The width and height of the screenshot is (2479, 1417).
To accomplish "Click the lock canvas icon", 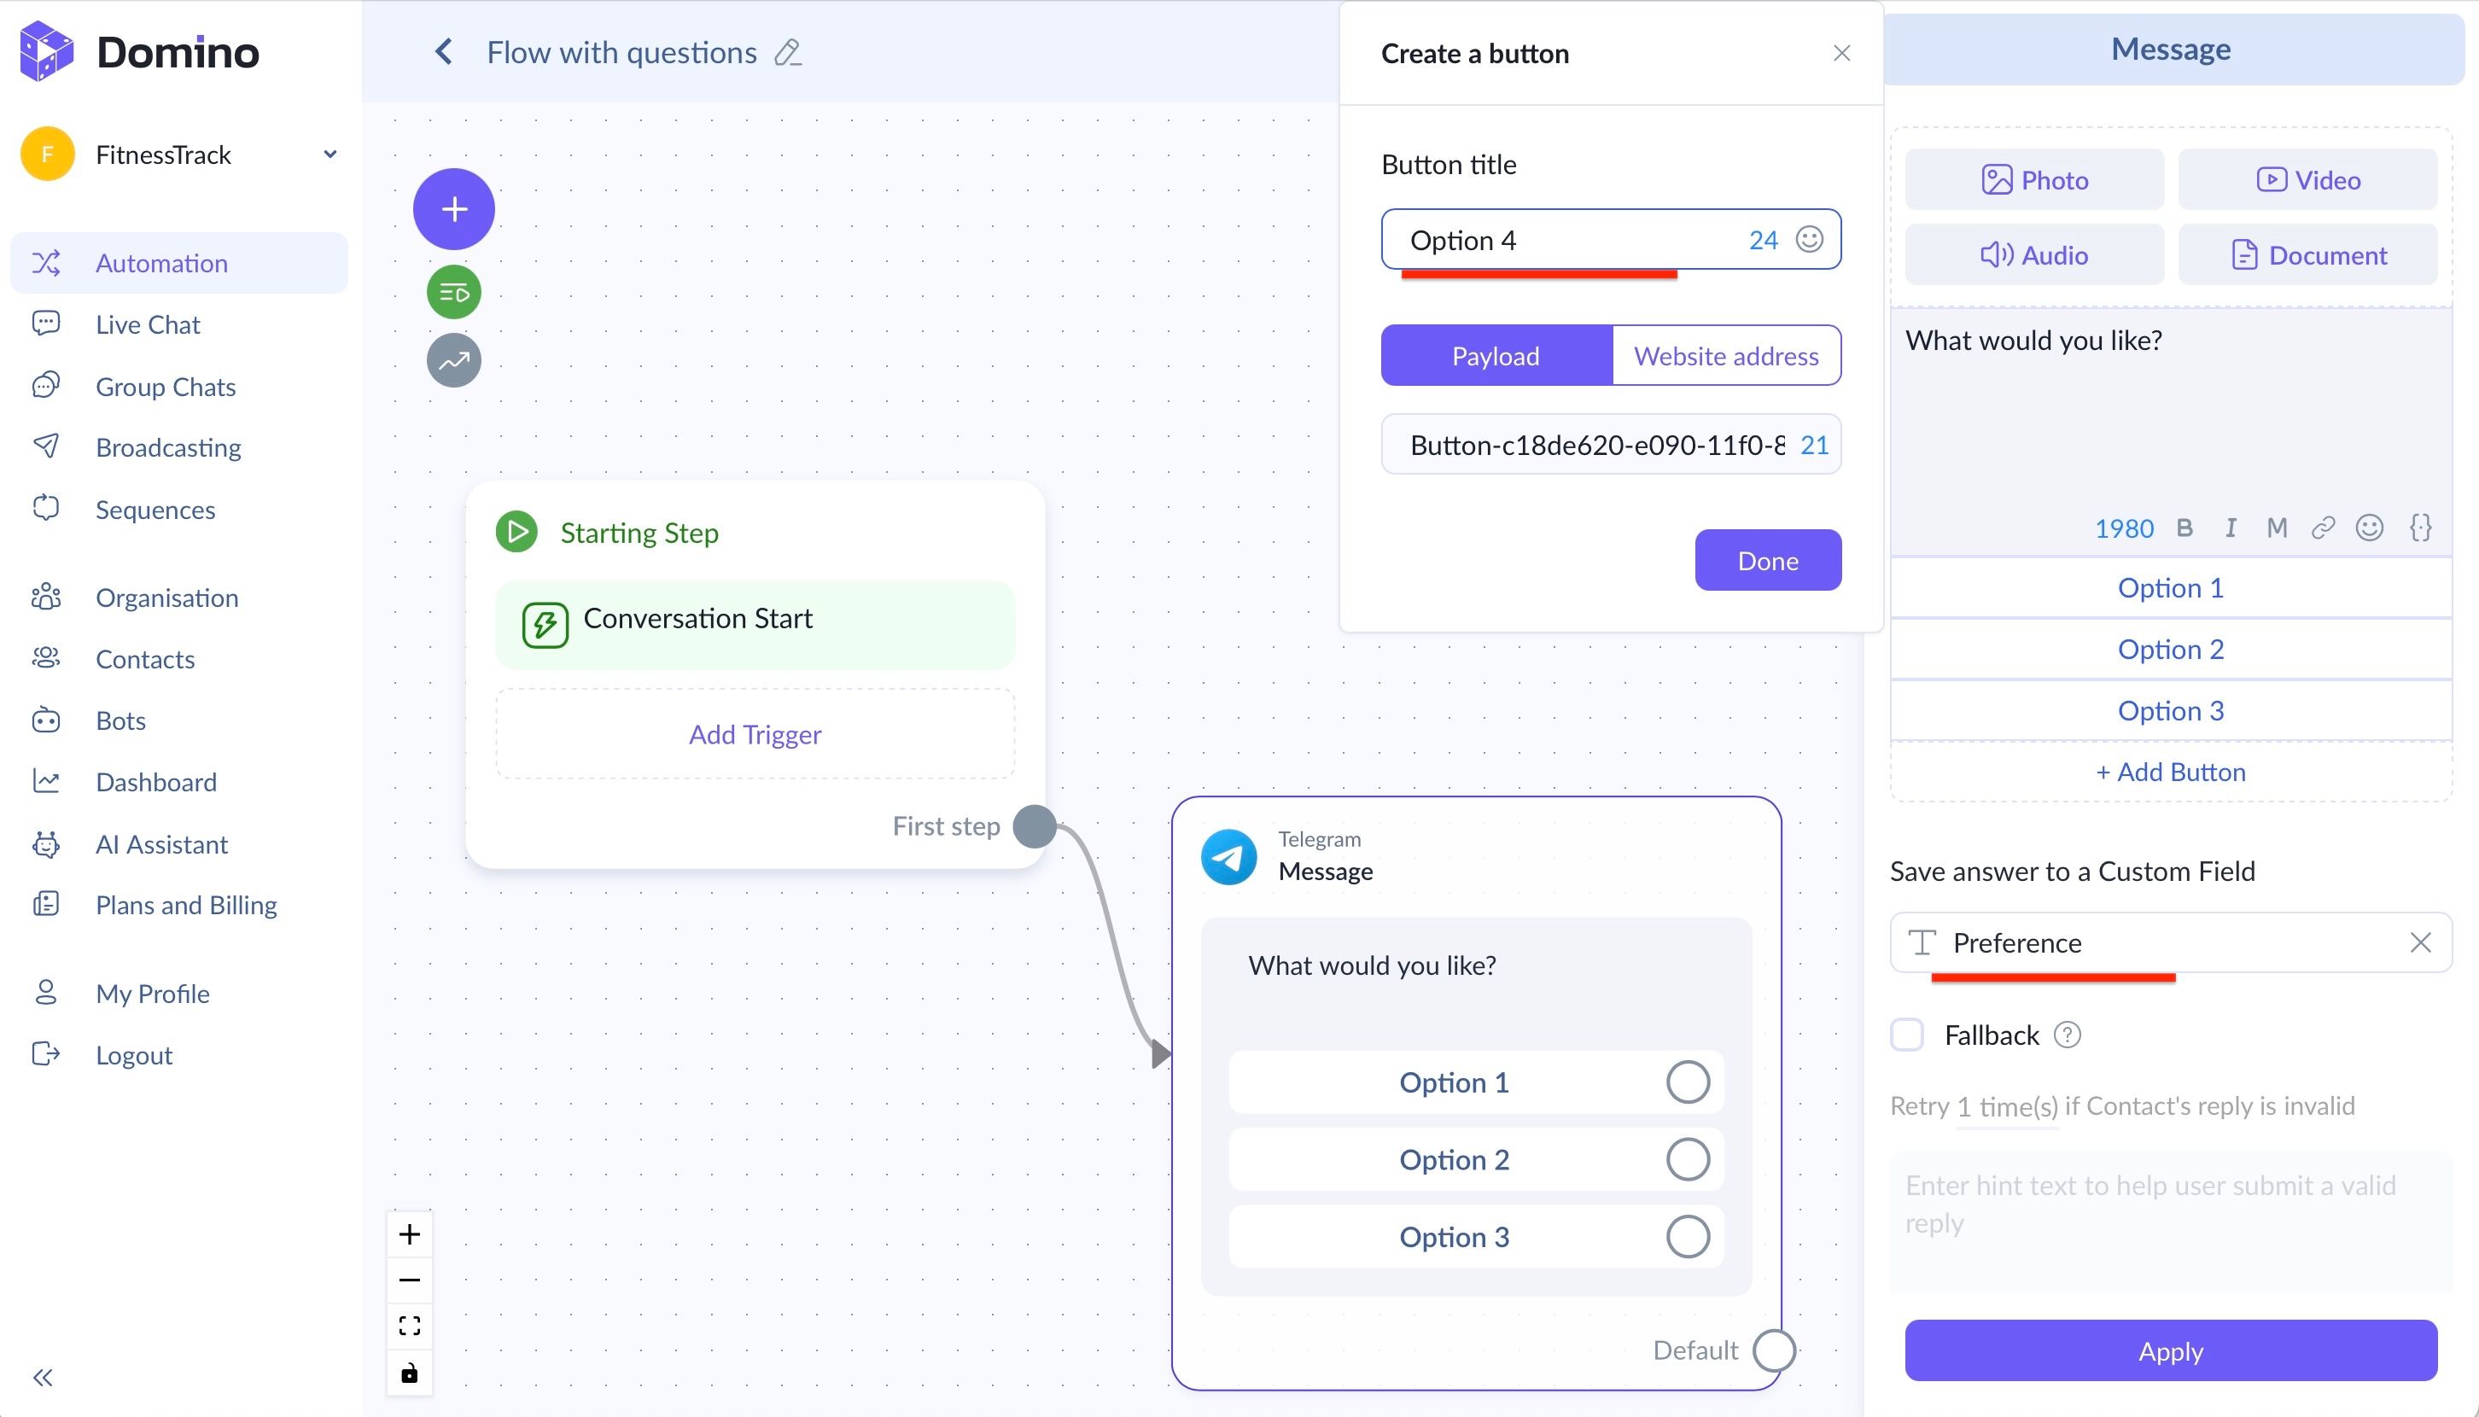I will (410, 1373).
